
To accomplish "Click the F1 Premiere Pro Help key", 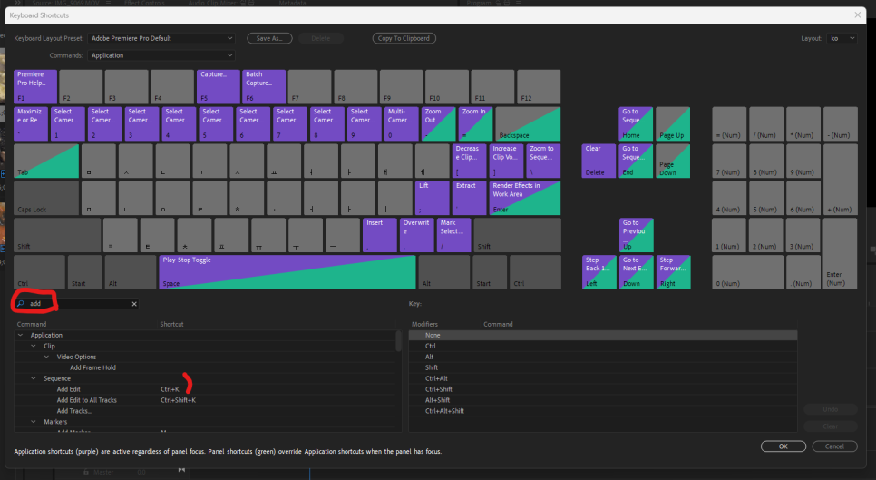I will 35,86.
